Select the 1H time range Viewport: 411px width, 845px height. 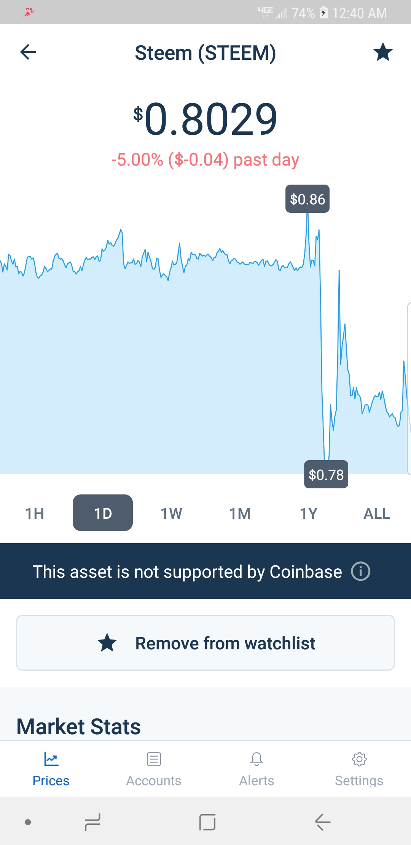[x=35, y=513]
